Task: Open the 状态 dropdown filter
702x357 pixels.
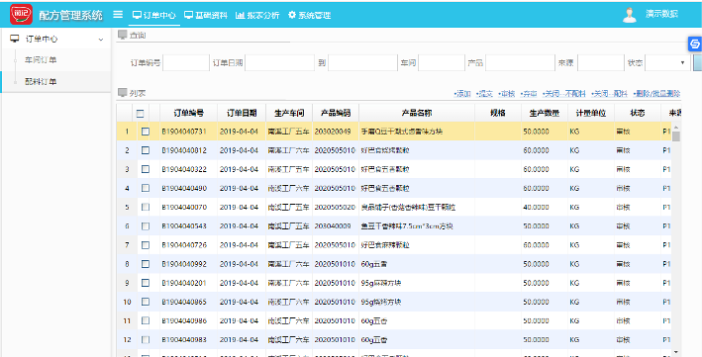Action: [667, 63]
